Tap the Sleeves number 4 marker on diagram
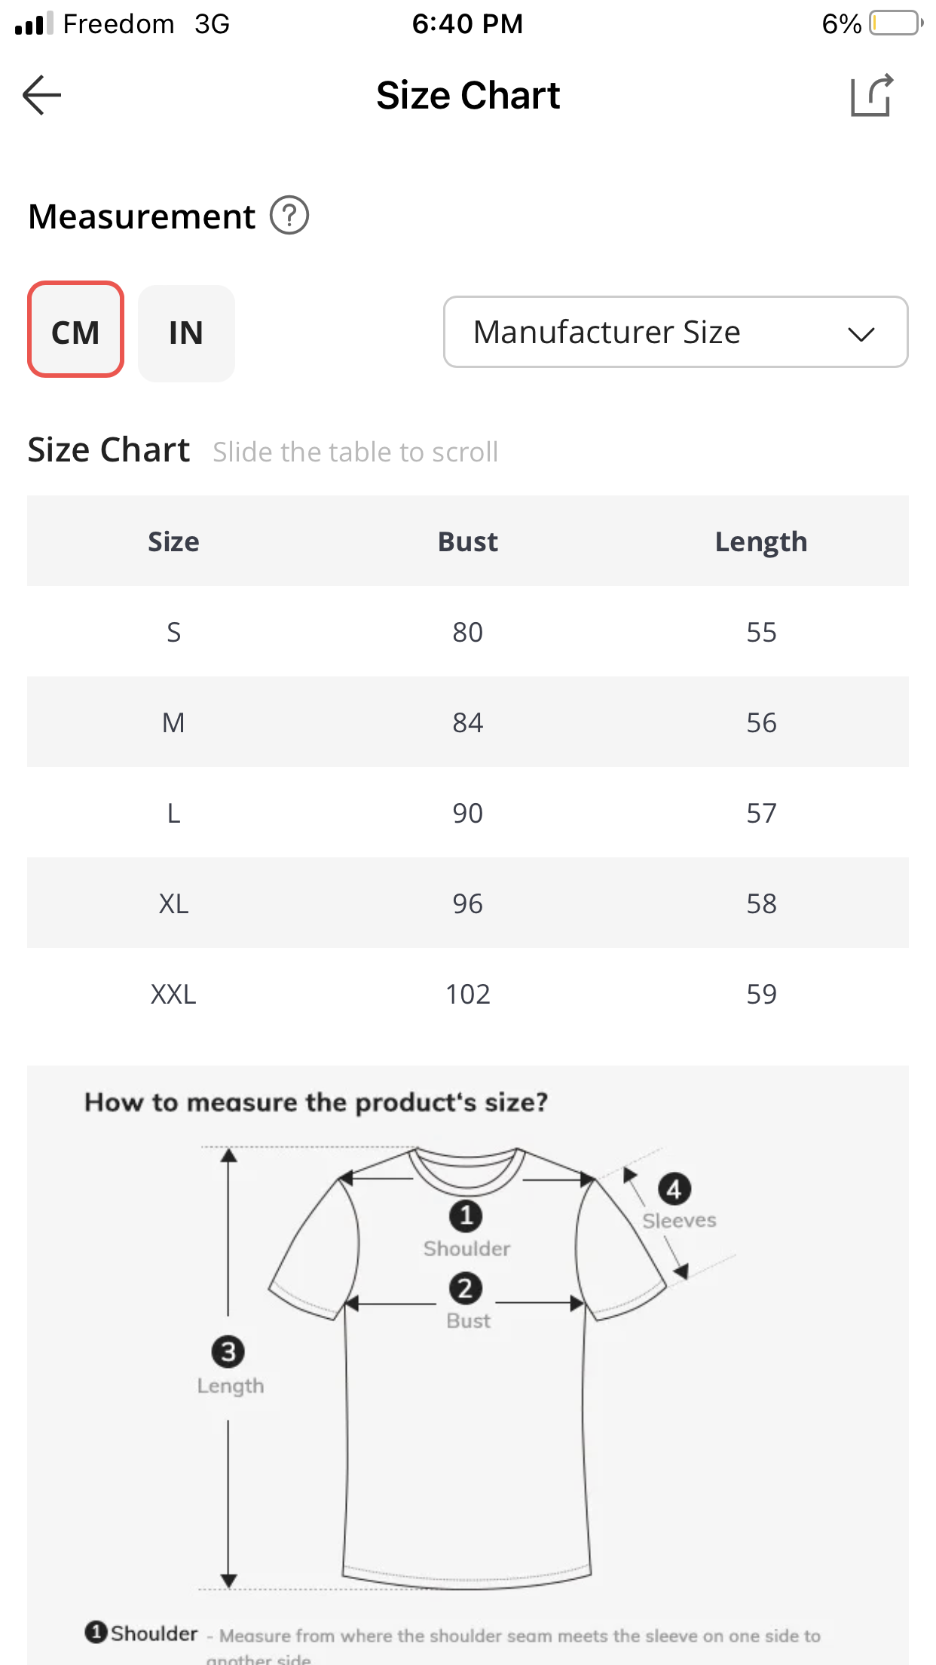 tap(674, 1189)
